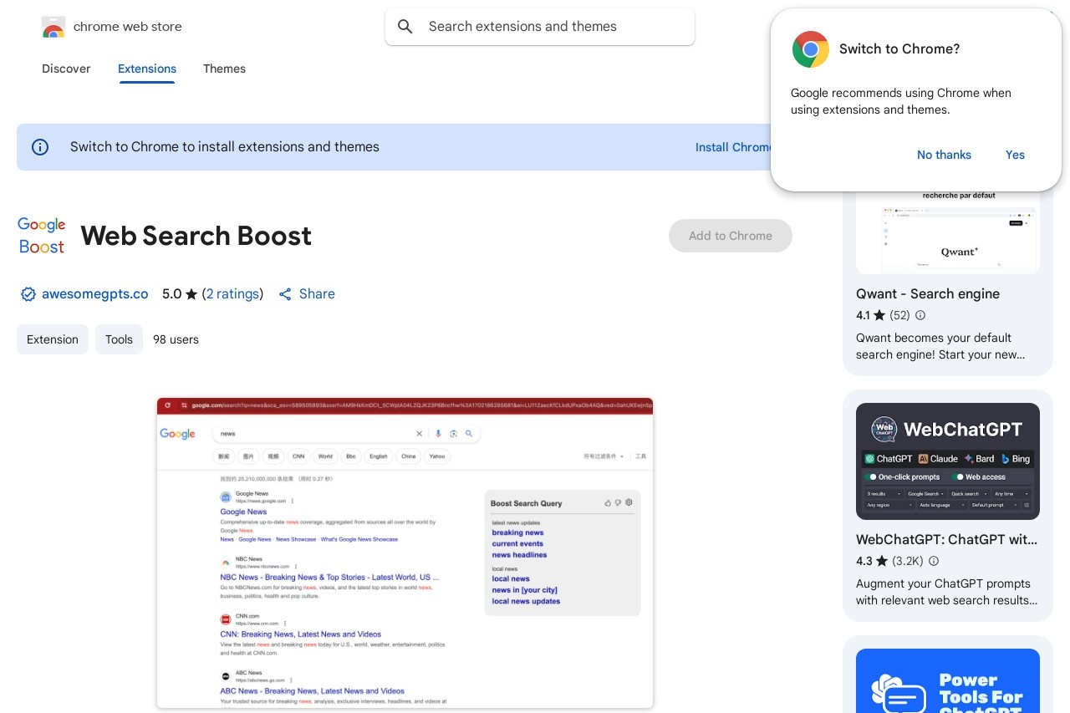1070x713 pixels.
Task: Click the info icon beside WebChatGPT rating
Action: pos(934,561)
